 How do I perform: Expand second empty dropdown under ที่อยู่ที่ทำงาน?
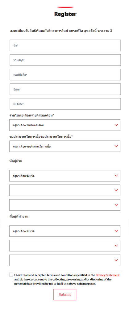point(65,246)
